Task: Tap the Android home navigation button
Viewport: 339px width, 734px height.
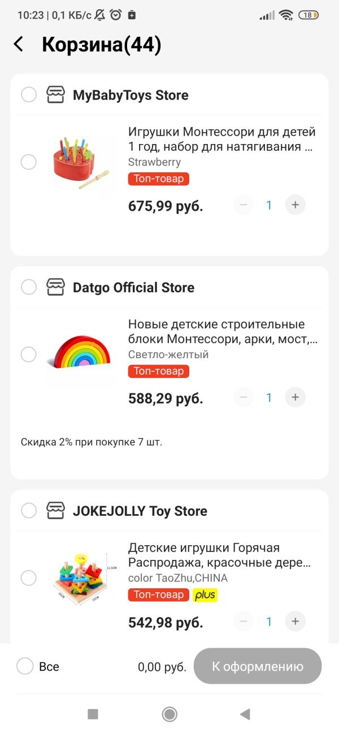Action: tap(169, 714)
